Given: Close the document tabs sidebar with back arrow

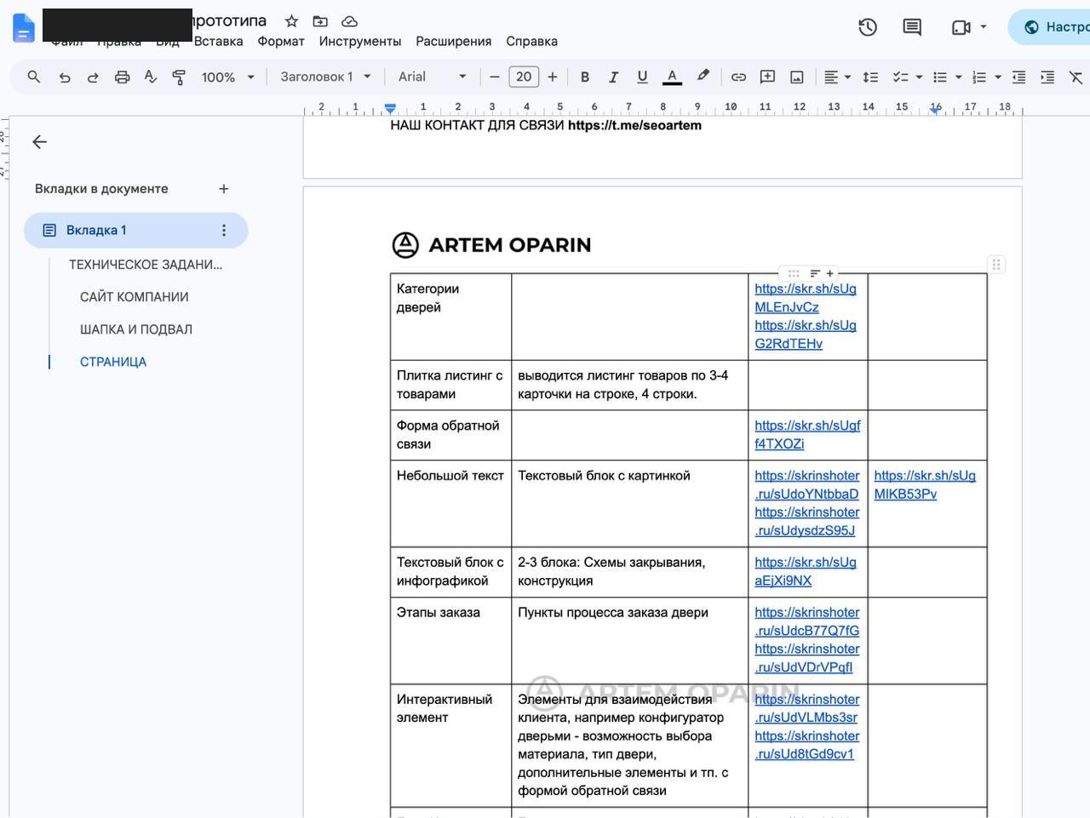Looking at the screenshot, I should point(39,141).
